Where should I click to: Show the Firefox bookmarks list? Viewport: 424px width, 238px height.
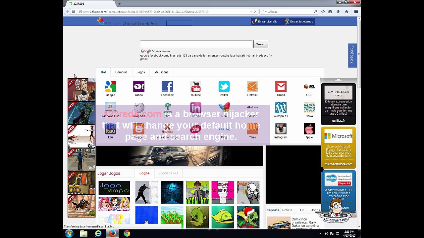(x=330, y=12)
